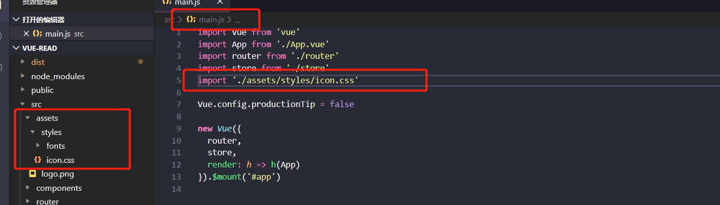Click the logo.png image file icon

(33, 174)
